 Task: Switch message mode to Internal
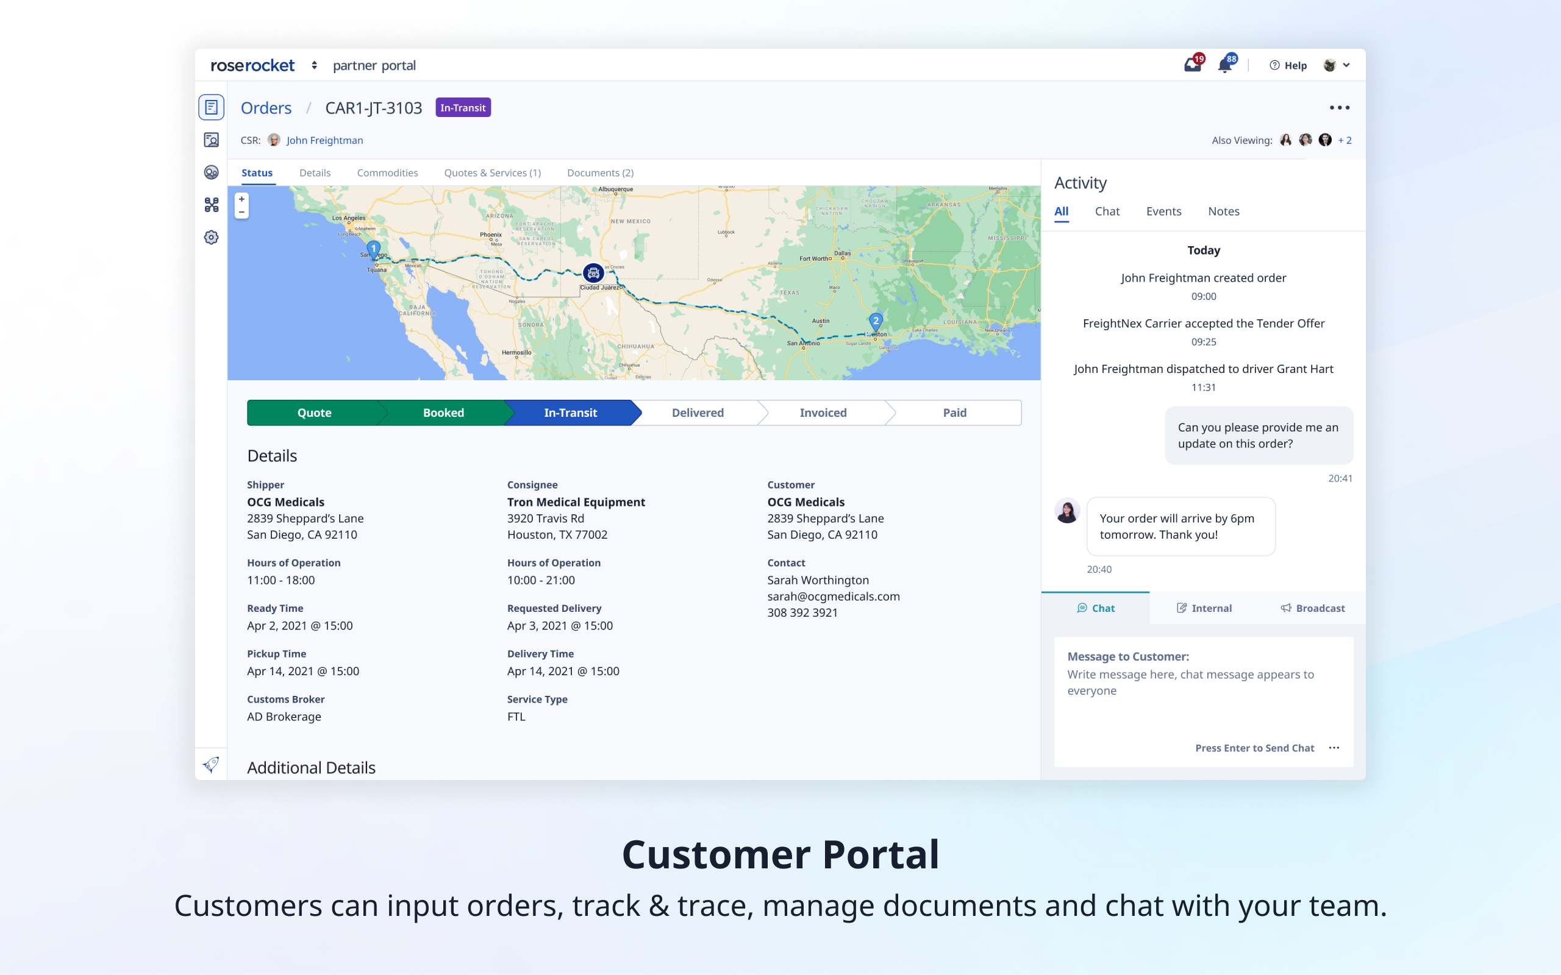pyautogui.click(x=1204, y=608)
